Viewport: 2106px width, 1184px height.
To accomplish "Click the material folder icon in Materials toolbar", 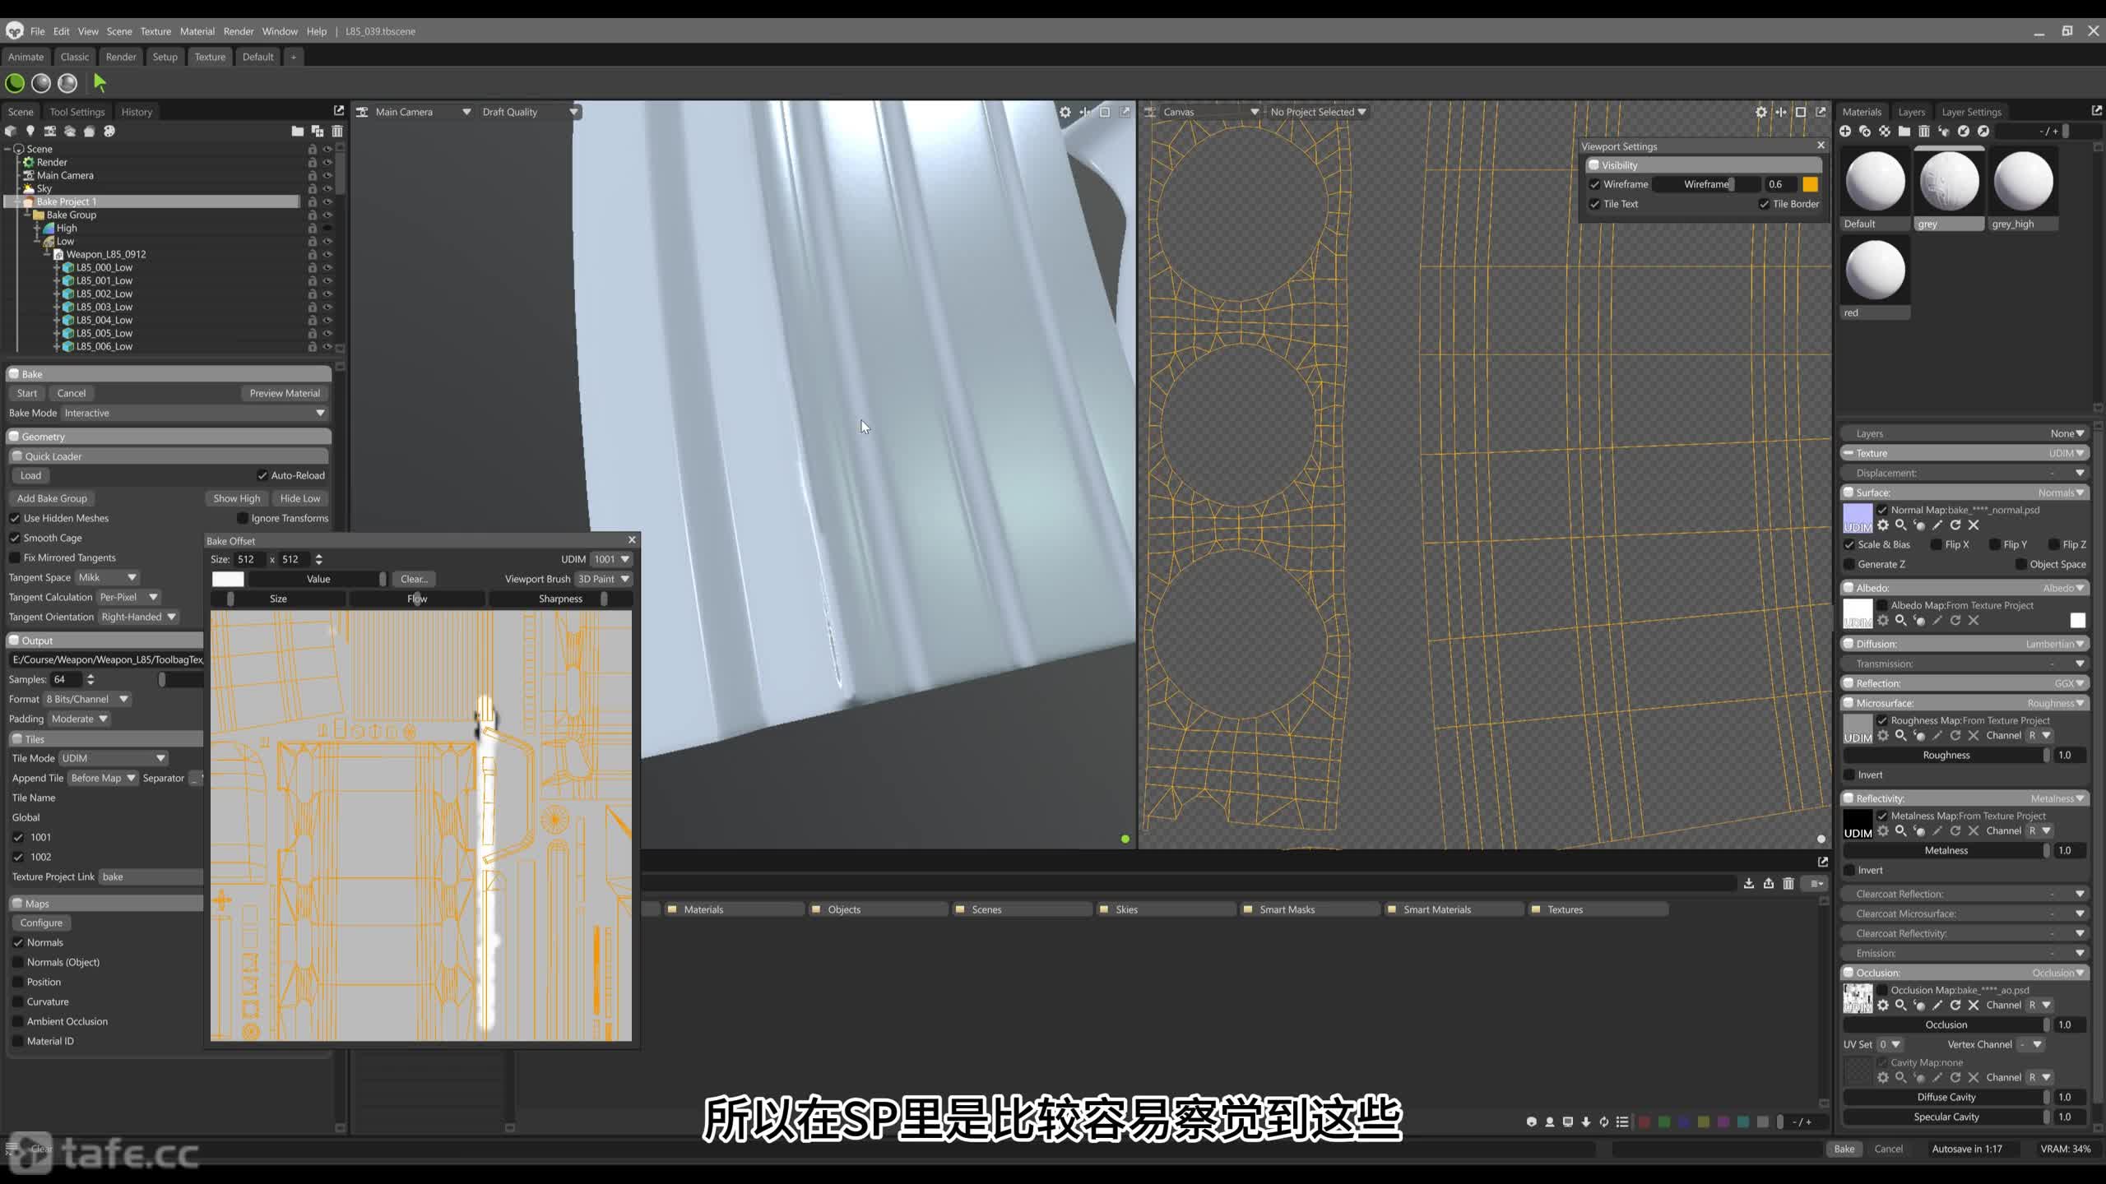I will tap(1904, 132).
